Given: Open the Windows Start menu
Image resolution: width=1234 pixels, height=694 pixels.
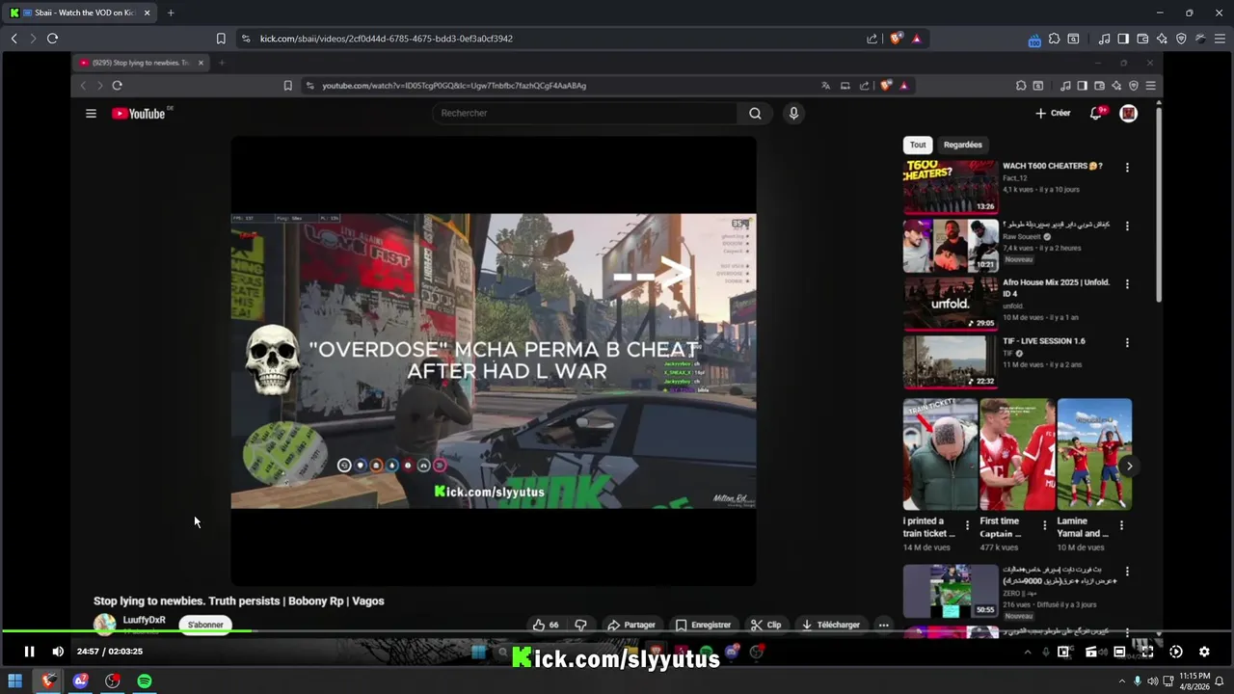Looking at the screenshot, I should click(15, 681).
